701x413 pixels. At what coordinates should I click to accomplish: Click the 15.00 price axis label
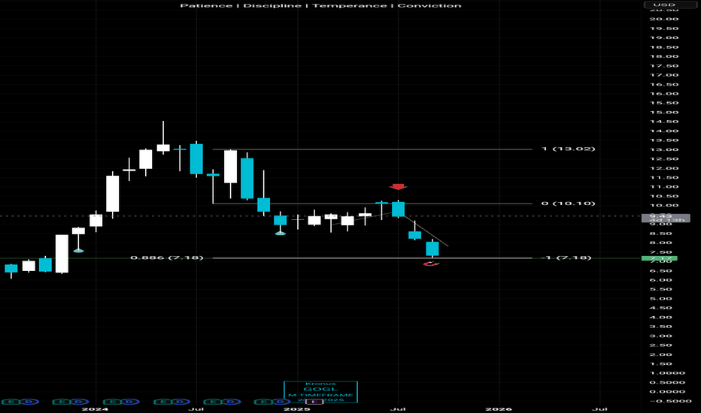pyautogui.click(x=664, y=112)
